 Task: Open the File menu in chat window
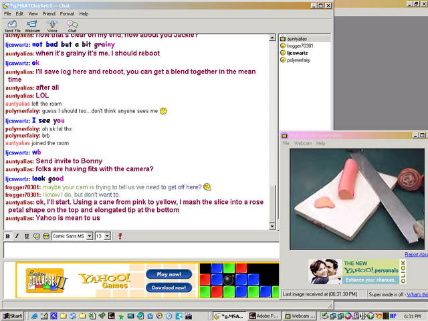[7, 13]
